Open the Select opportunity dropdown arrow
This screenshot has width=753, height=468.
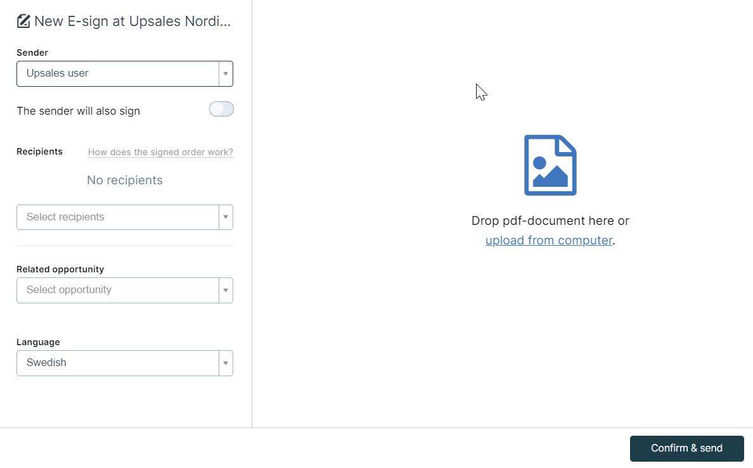pos(226,291)
